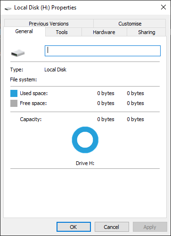The width and height of the screenshot is (171, 236).
Task: Click the large disk drive icon
Action: click(18, 53)
